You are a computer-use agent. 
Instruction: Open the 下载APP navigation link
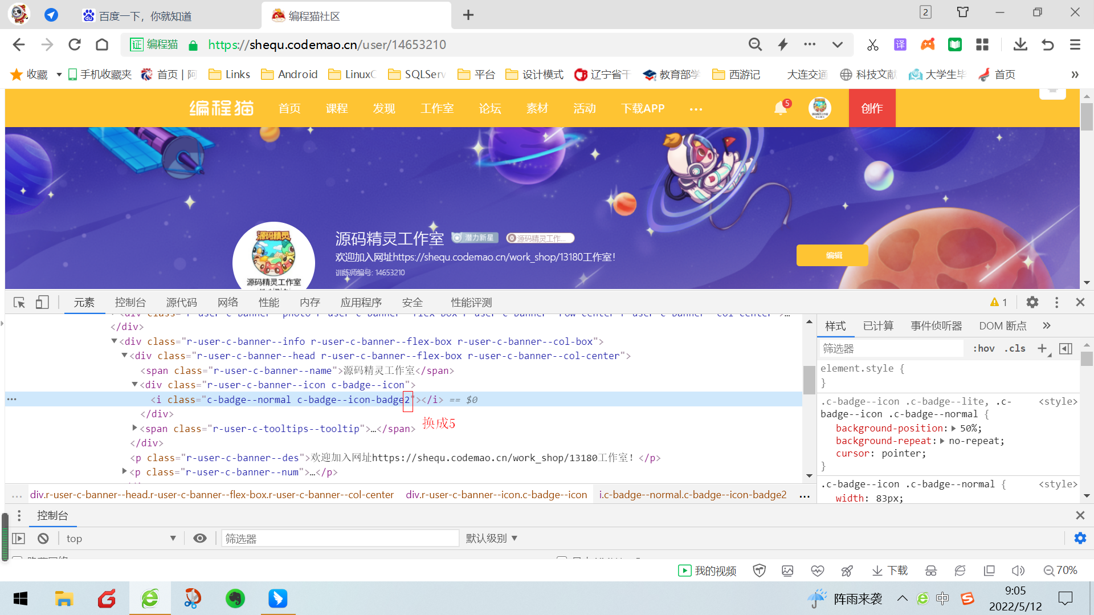point(643,108)
